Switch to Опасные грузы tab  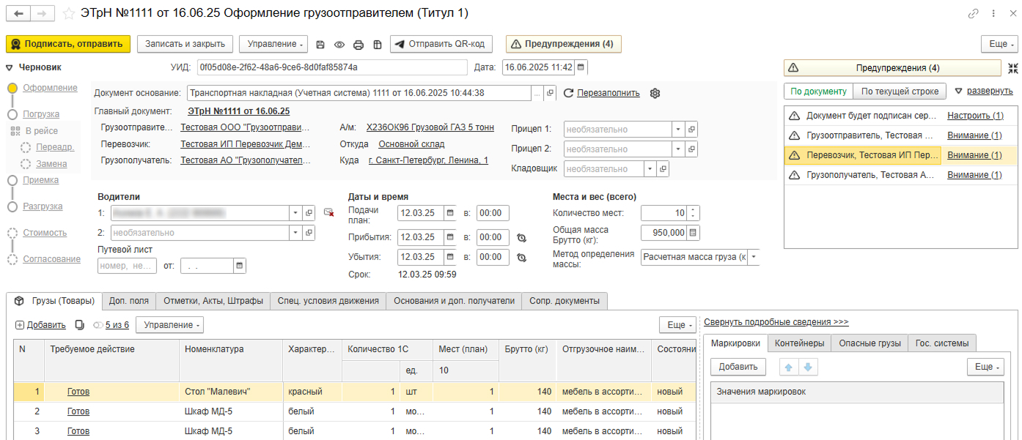(x=870, y=343)
